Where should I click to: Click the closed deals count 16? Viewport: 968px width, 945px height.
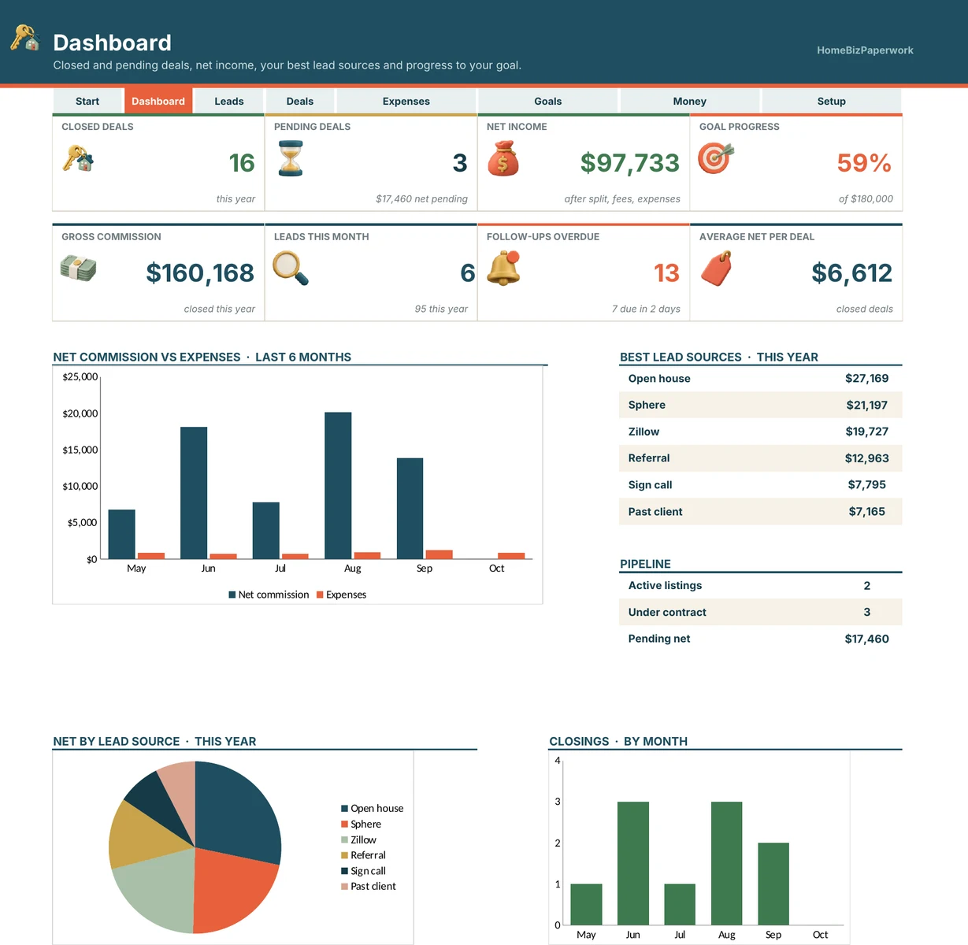click(242, 163)
